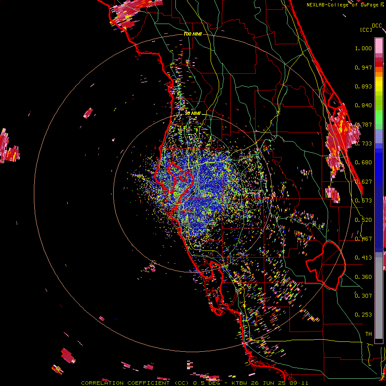This screenshot has width=386, height=386.
Task: Select the 0.573 scale value
Action: [x=363, y=201]
